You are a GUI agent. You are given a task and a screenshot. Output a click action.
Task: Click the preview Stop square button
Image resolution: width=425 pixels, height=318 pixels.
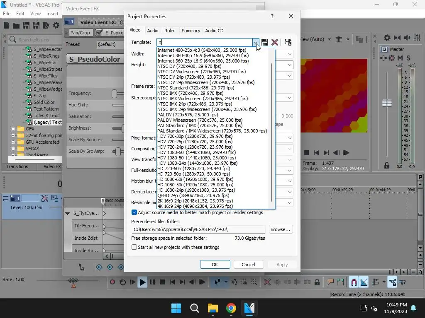tap(306, 153)
